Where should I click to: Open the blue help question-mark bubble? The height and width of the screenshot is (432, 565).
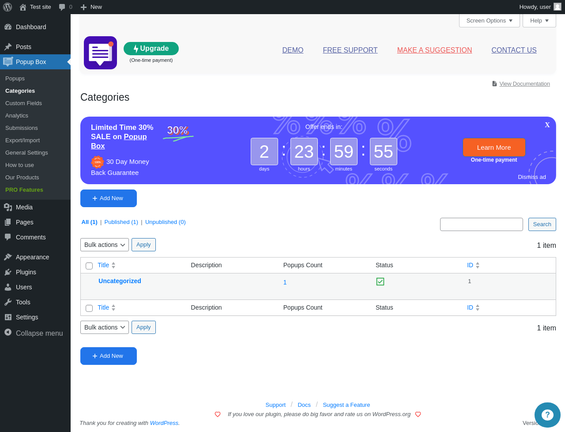pos(547,415)
